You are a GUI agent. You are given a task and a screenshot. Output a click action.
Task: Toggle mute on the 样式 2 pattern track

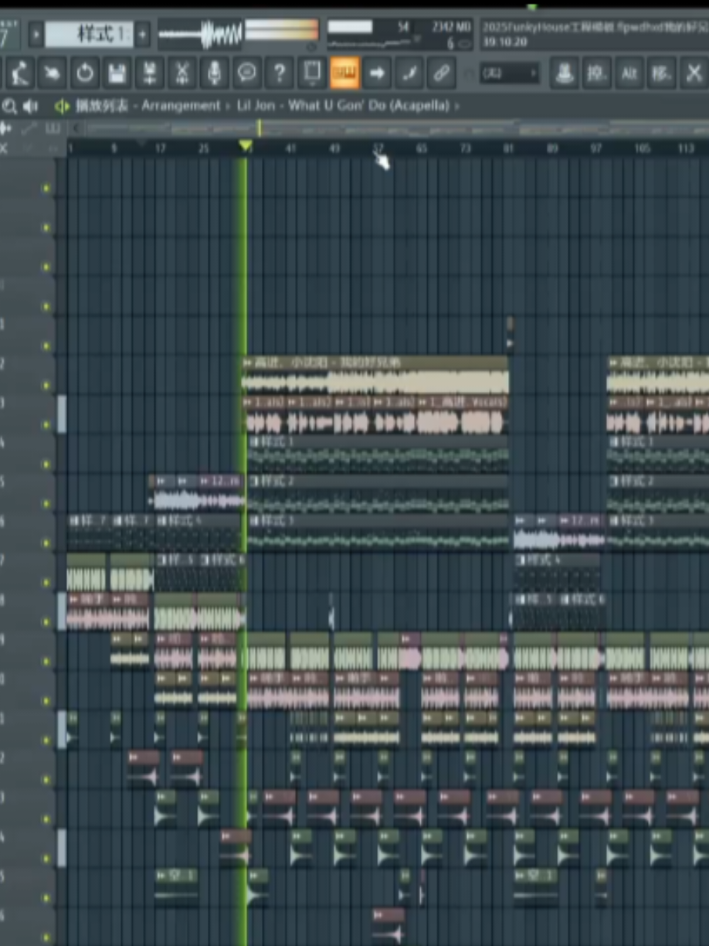[46, 503]
